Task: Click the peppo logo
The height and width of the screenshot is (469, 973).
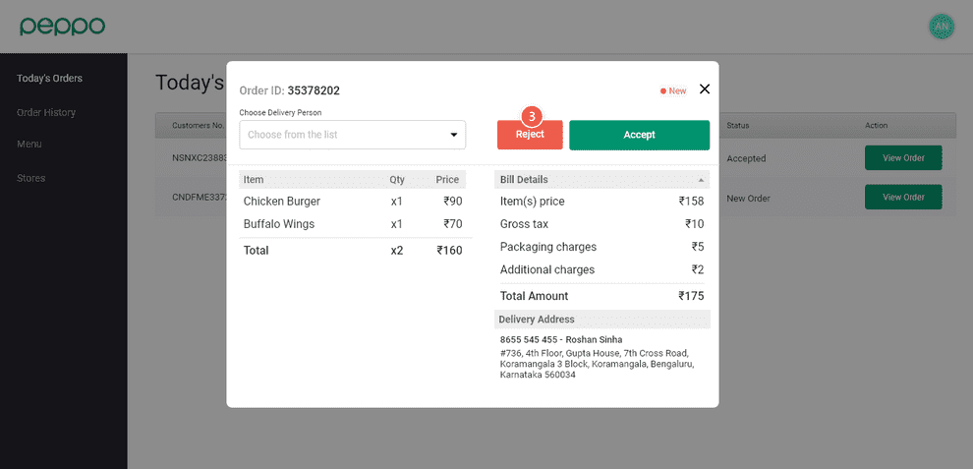Action: 62,27
